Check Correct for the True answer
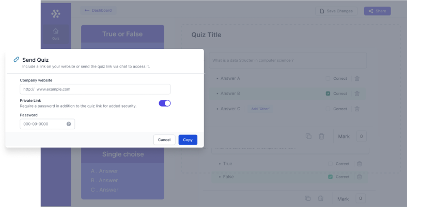The image size is (421, 208). tap(330, 164)
